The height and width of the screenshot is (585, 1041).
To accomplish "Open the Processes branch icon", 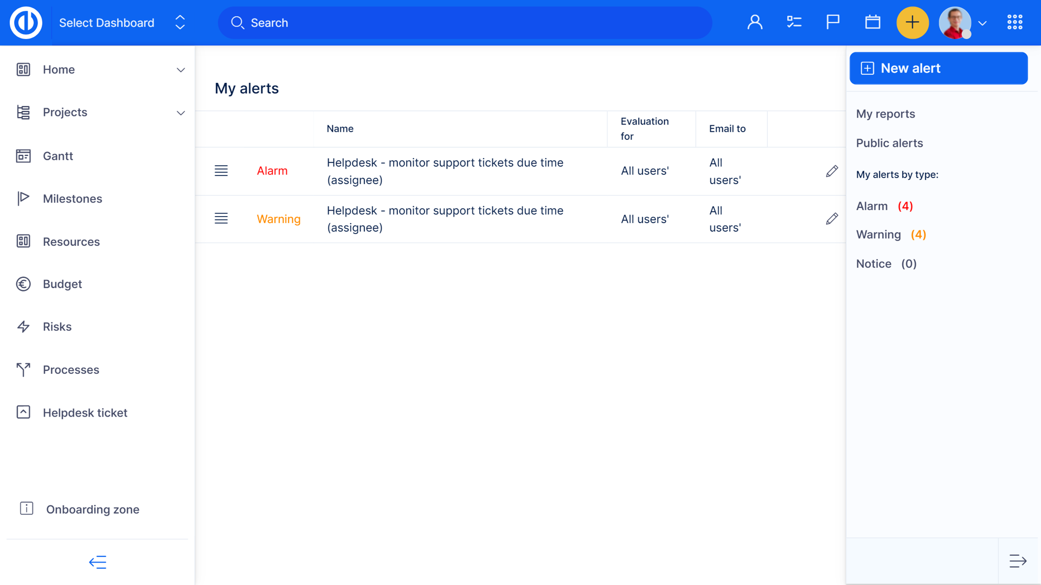I will 23,369.
